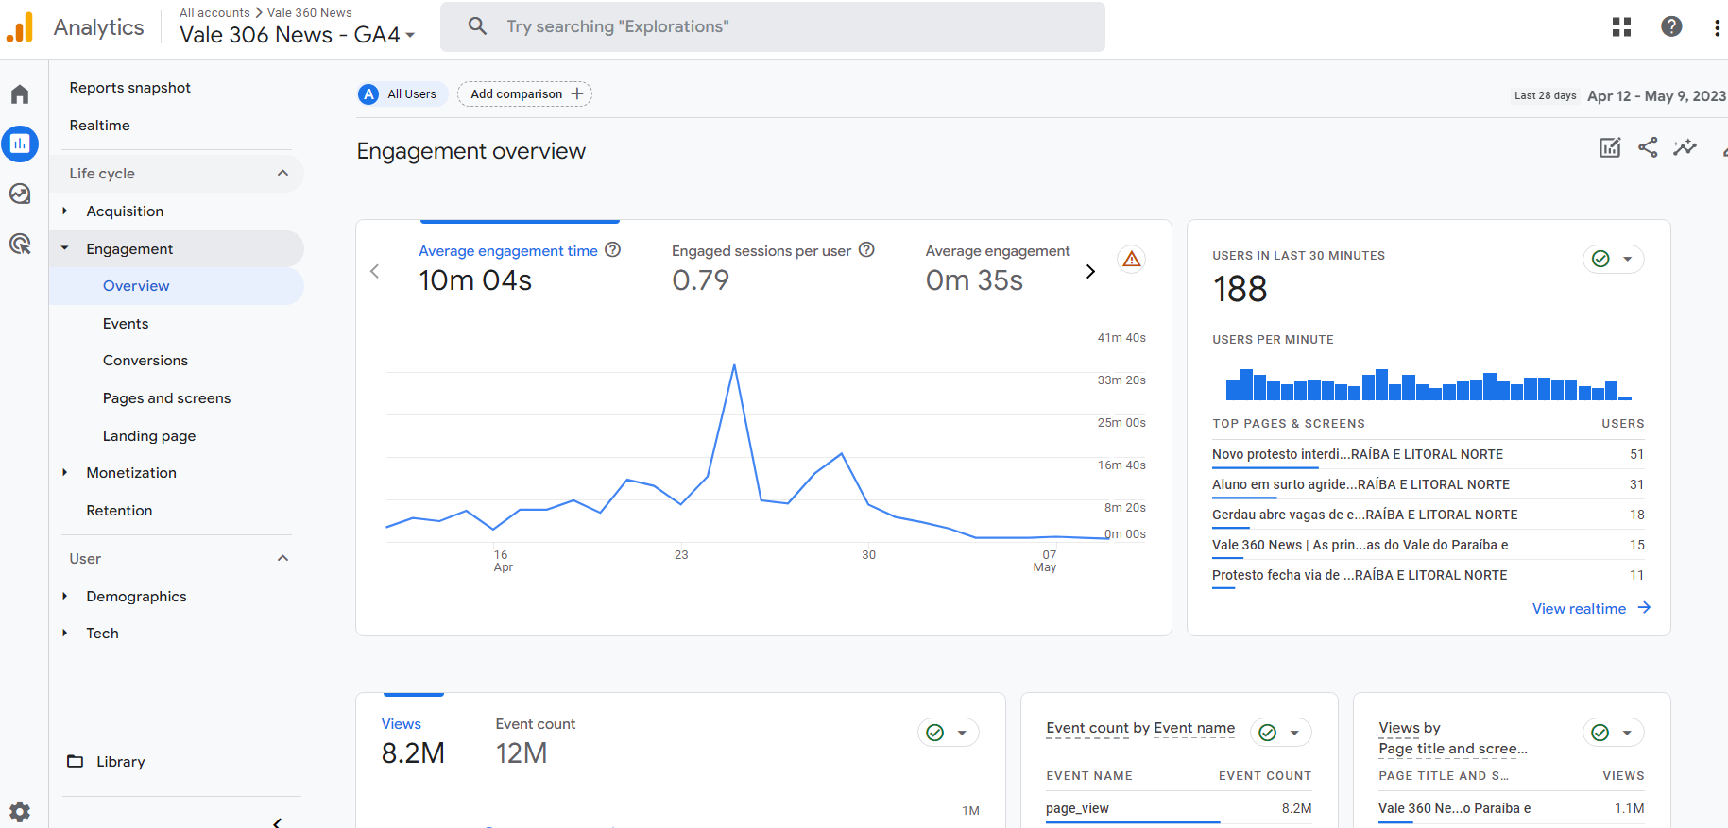The height and width of the screenshot is (828, 1728).
Task: Click the All Users chip
Action: (x=403, y=94)
